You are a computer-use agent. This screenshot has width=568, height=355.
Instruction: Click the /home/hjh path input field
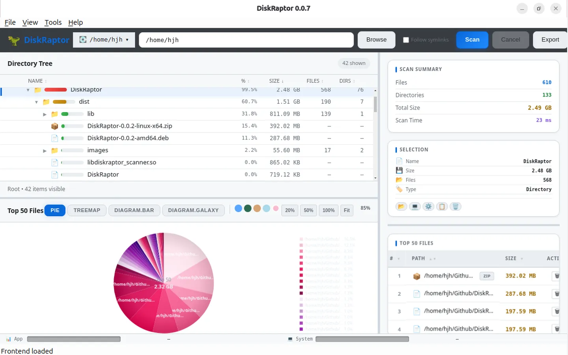point(246,40)
